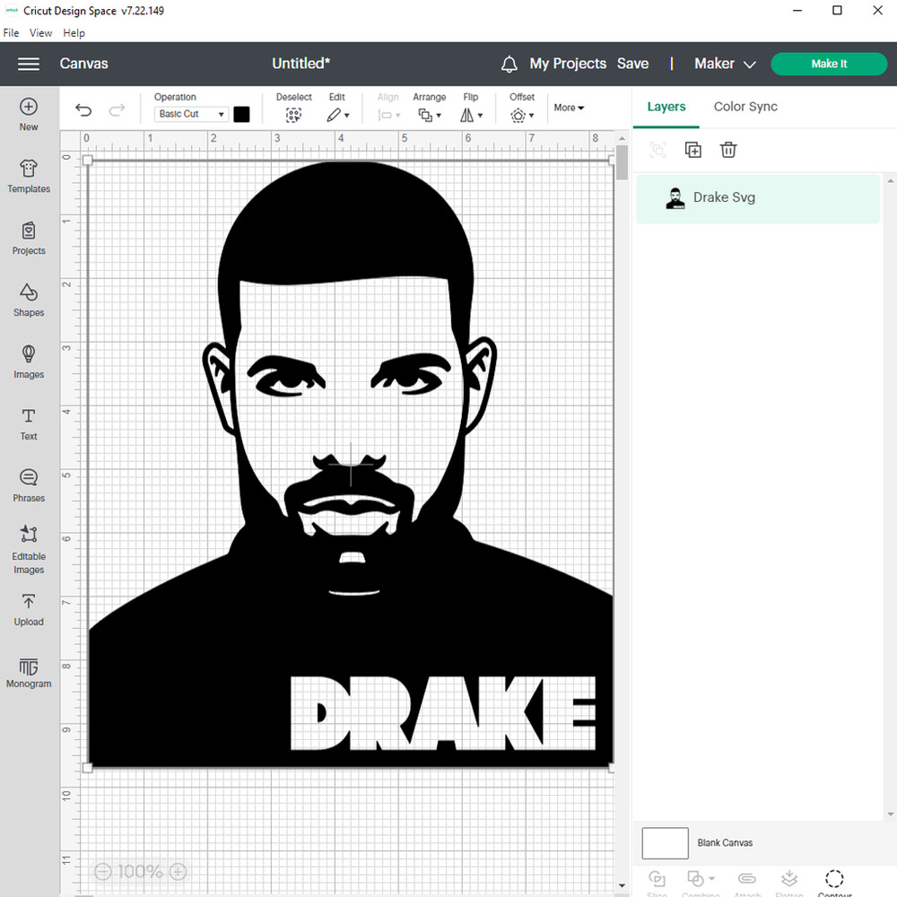897x897 pixels.
Task: Click the Monogram tool icon
Action: (x=29, y=673)
